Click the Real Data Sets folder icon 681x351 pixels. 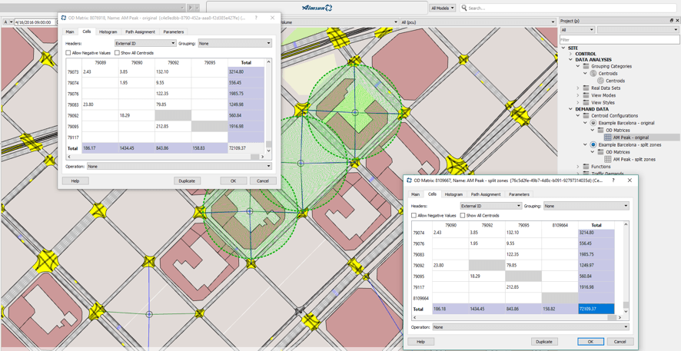click(586, 88)
